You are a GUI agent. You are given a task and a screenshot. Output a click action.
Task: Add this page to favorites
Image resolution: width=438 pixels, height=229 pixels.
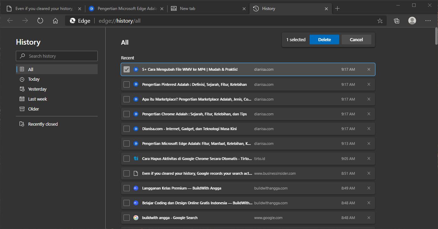(x=380, y=21)
